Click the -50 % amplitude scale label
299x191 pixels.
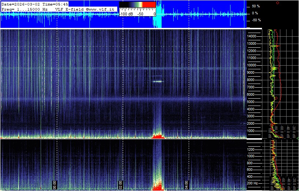(255, 20)
